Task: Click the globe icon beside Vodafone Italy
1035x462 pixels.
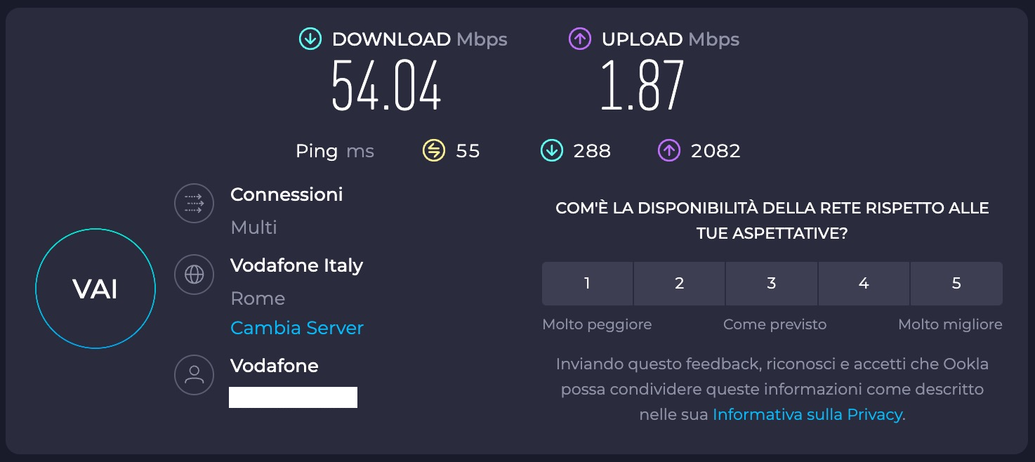Action: click(x=194, y=275)
